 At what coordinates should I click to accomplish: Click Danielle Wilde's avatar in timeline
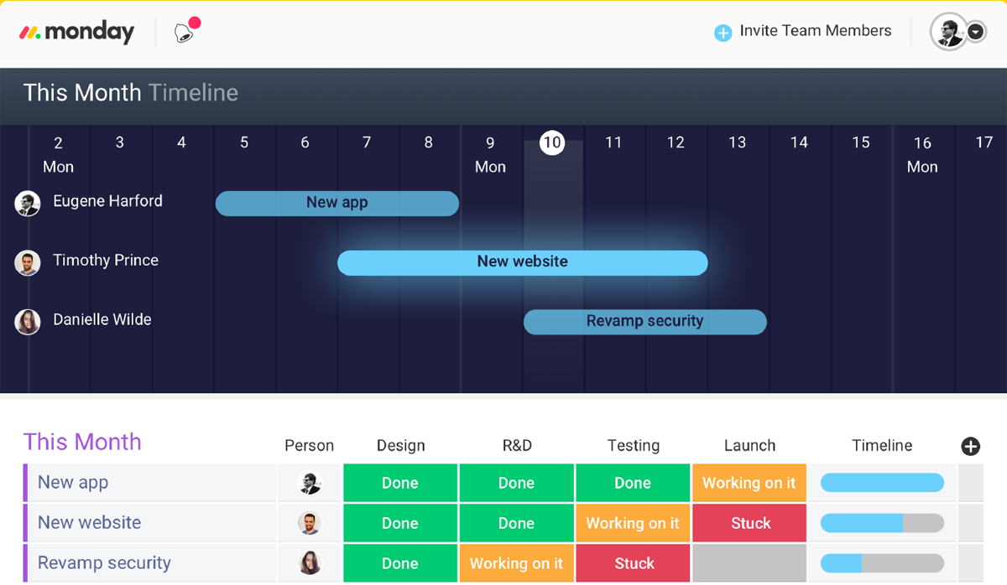click(x=28, y=322)
